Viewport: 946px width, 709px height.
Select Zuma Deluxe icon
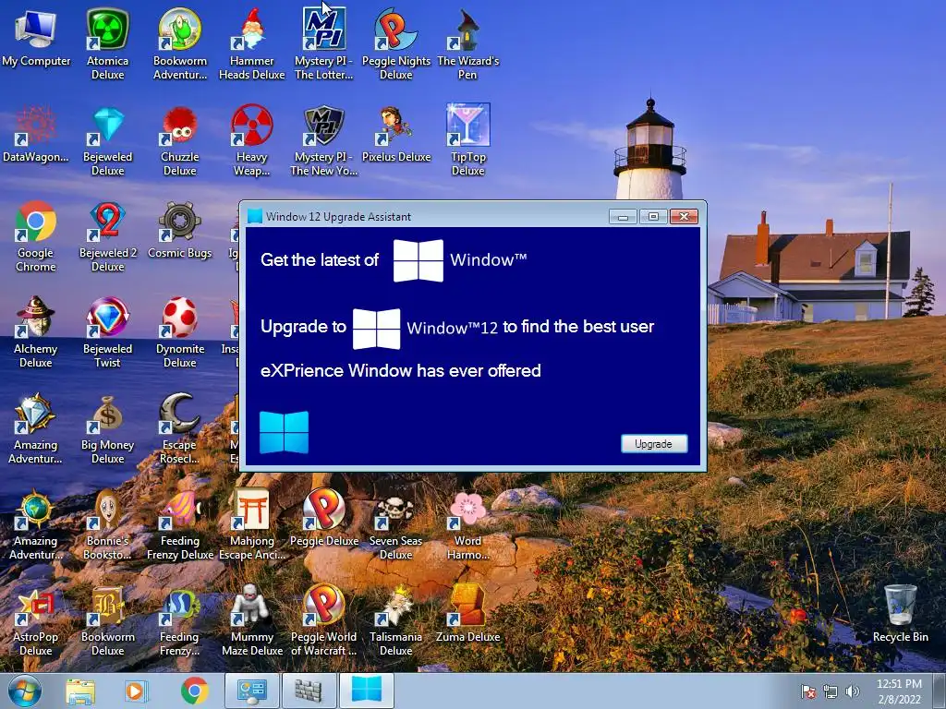click(x=468, y=614)
